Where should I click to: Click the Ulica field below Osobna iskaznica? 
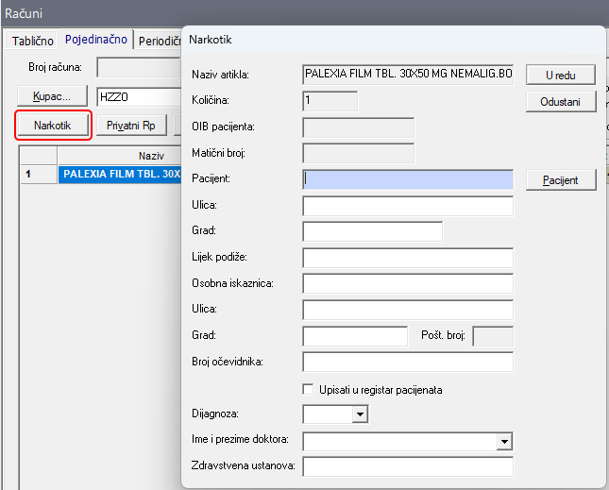pos(408,310)
